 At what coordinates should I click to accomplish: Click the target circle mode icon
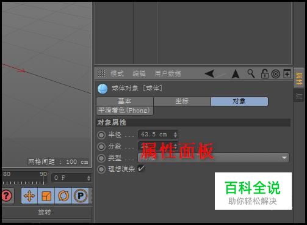click(276, 74)
